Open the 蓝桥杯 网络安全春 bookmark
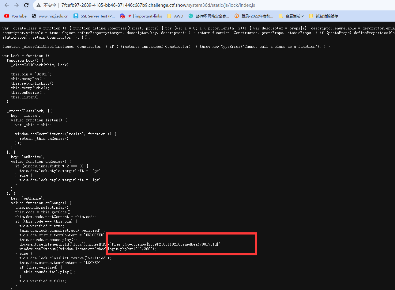Screen dimensions: 395x290 coord(209,16)
